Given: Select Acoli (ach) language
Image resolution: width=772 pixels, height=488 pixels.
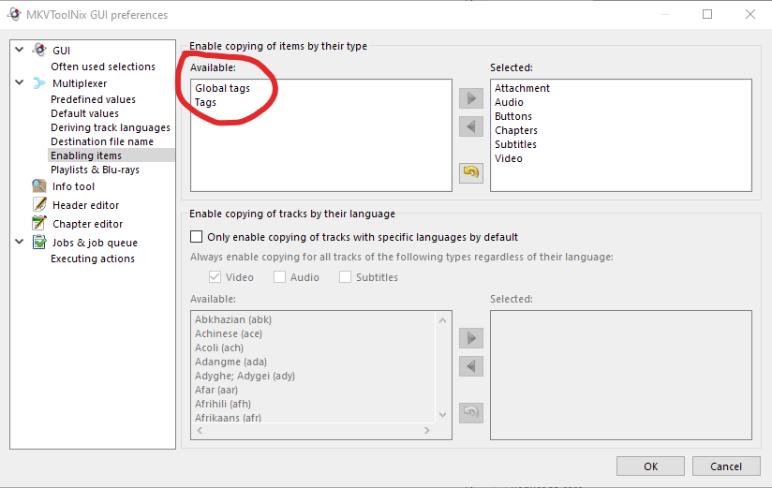Looking at the screenshot, I should pyautogui.click(x=219, y=348).
